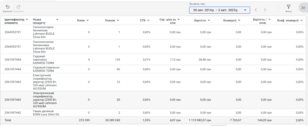Open the Ідентифікатор елемента column menu arrow
The width and height of the screenshot is (308, 126).
[x=27, y=20]
